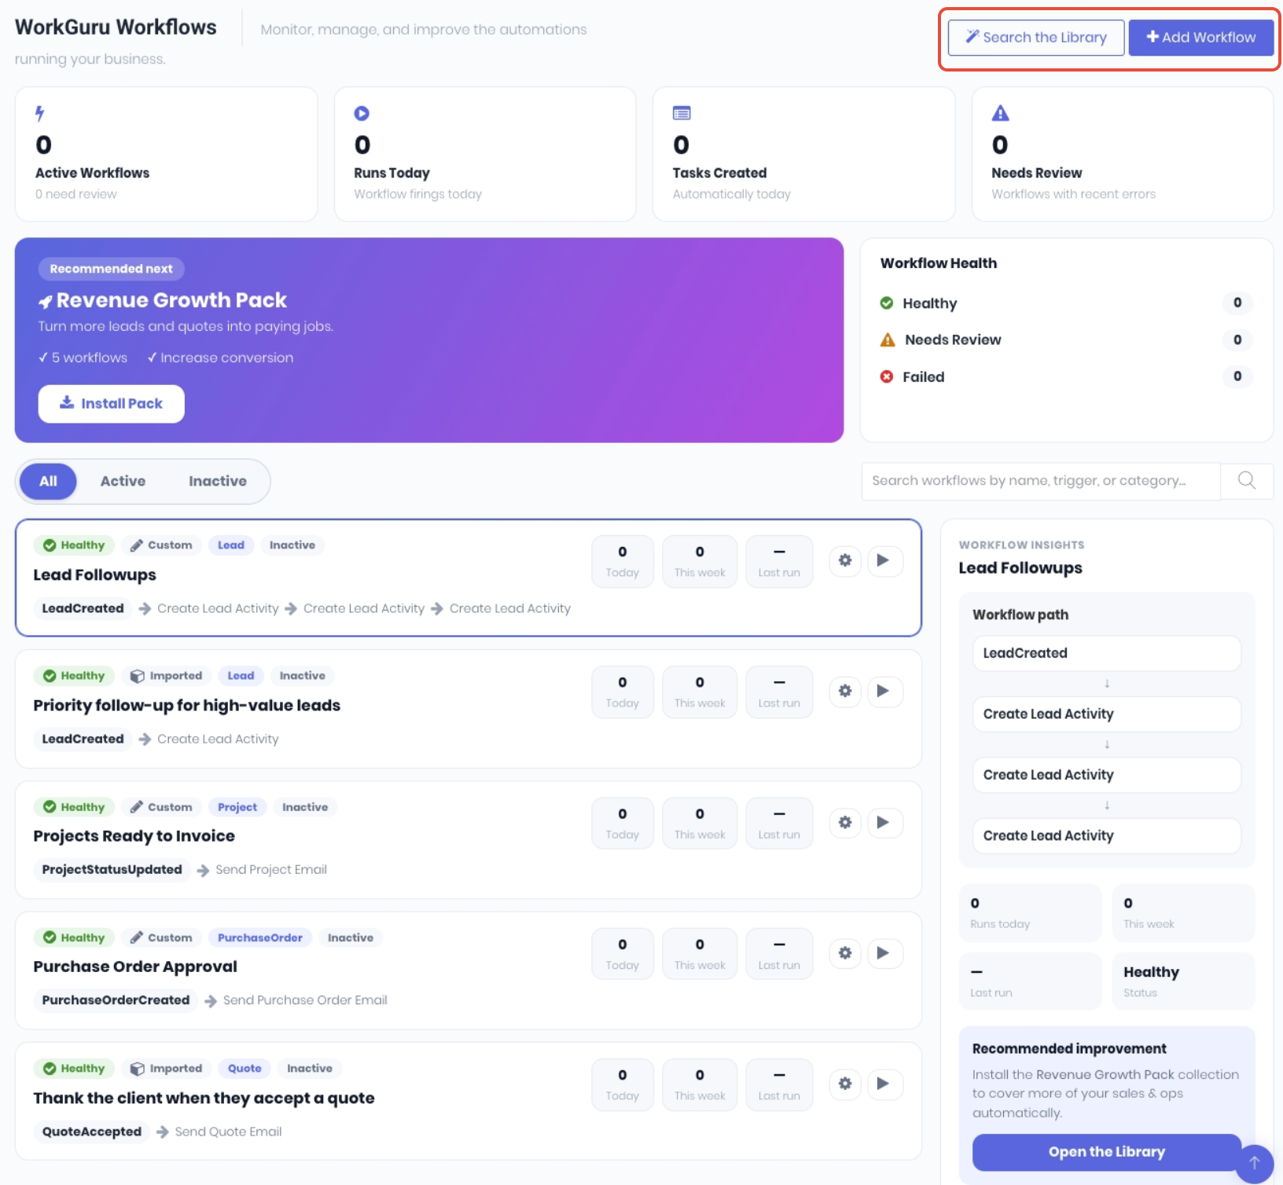Viewport: 1283px width, 1185px height.
Task: Click Search the Library button
Action: (x=1036, y=38)
